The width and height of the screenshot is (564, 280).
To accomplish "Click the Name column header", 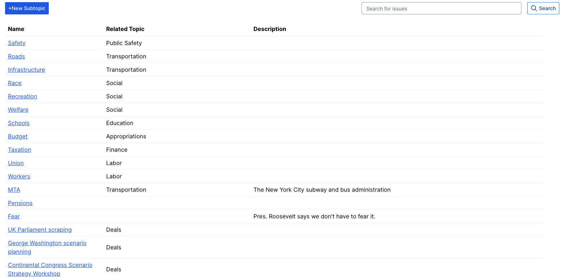I will point(16,29).
